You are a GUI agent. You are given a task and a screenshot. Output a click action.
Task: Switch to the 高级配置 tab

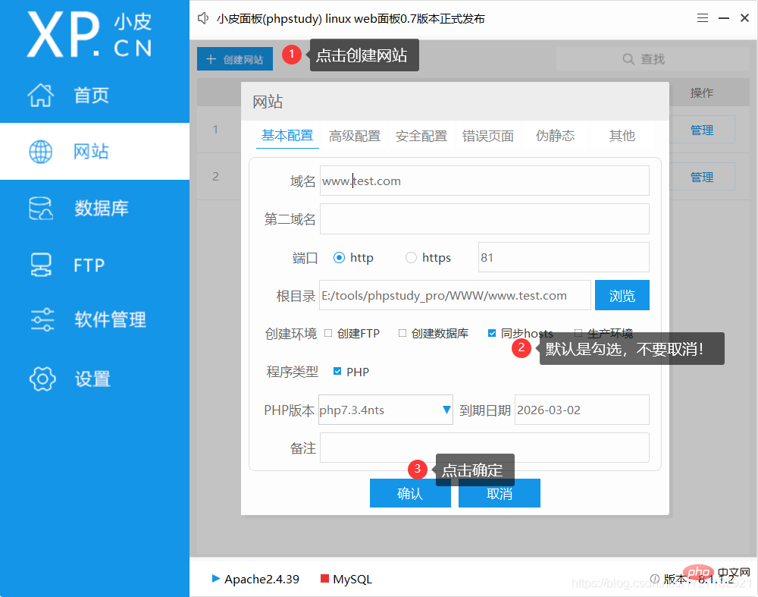(x=356, y=135)
